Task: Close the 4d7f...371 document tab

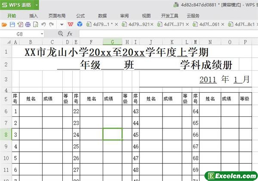Action: [187, 25]
